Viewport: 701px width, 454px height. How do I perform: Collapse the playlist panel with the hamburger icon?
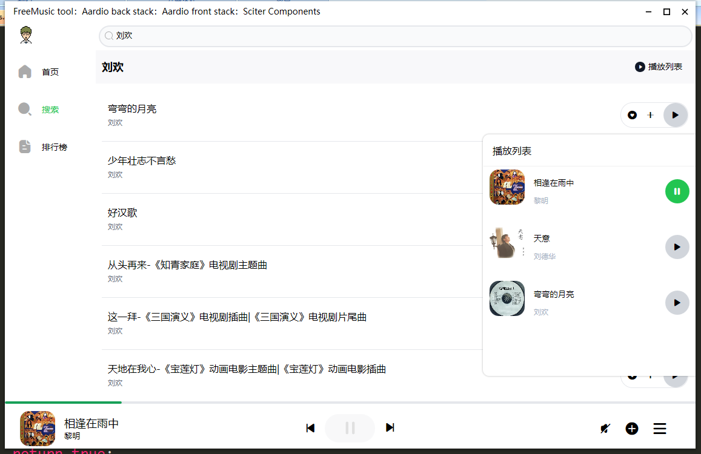660,429
